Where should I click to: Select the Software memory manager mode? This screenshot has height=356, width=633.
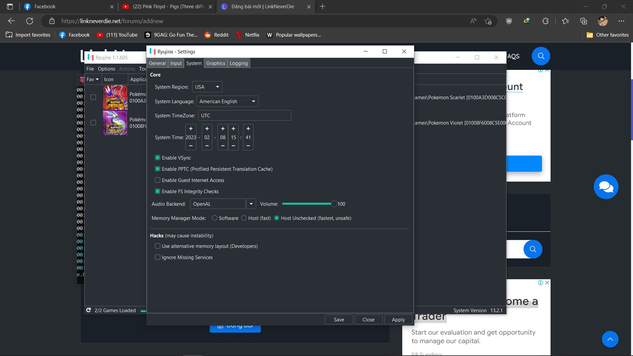click(x=215, y=218)
